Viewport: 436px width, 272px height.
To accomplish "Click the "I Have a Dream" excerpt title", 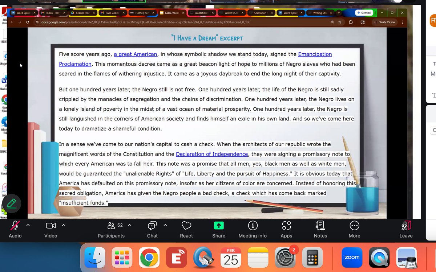I will (x=207, y=38).
